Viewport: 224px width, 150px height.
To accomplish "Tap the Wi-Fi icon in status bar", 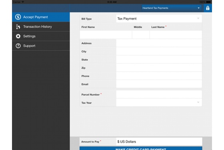I will click(x=23, y=2).
